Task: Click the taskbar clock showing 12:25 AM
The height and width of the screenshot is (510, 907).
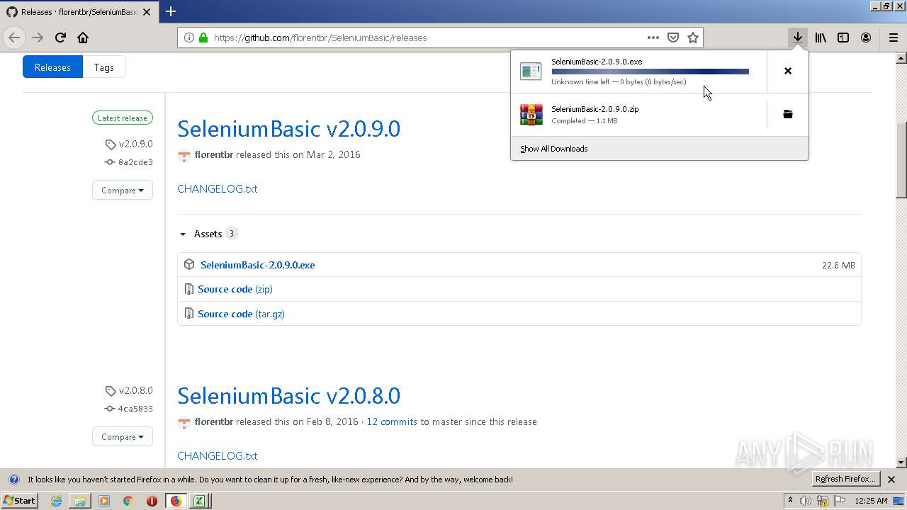Action: tap(871, 501)
